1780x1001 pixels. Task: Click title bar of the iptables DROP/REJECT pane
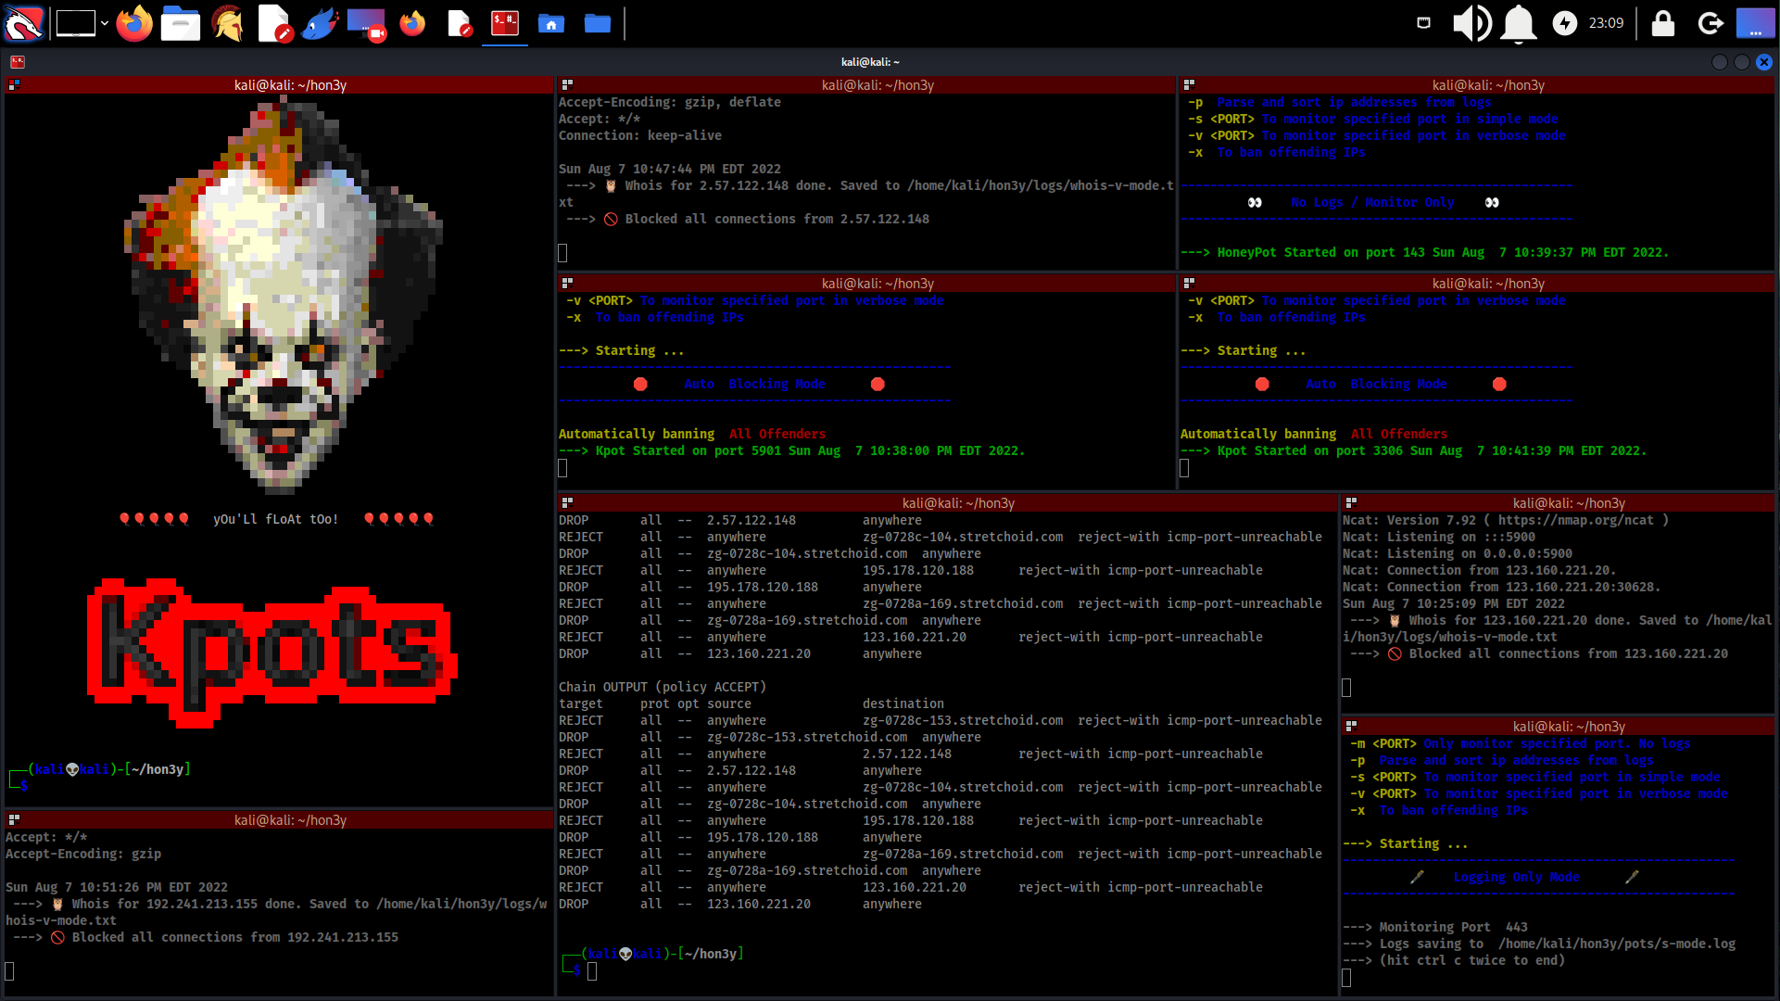957,503
